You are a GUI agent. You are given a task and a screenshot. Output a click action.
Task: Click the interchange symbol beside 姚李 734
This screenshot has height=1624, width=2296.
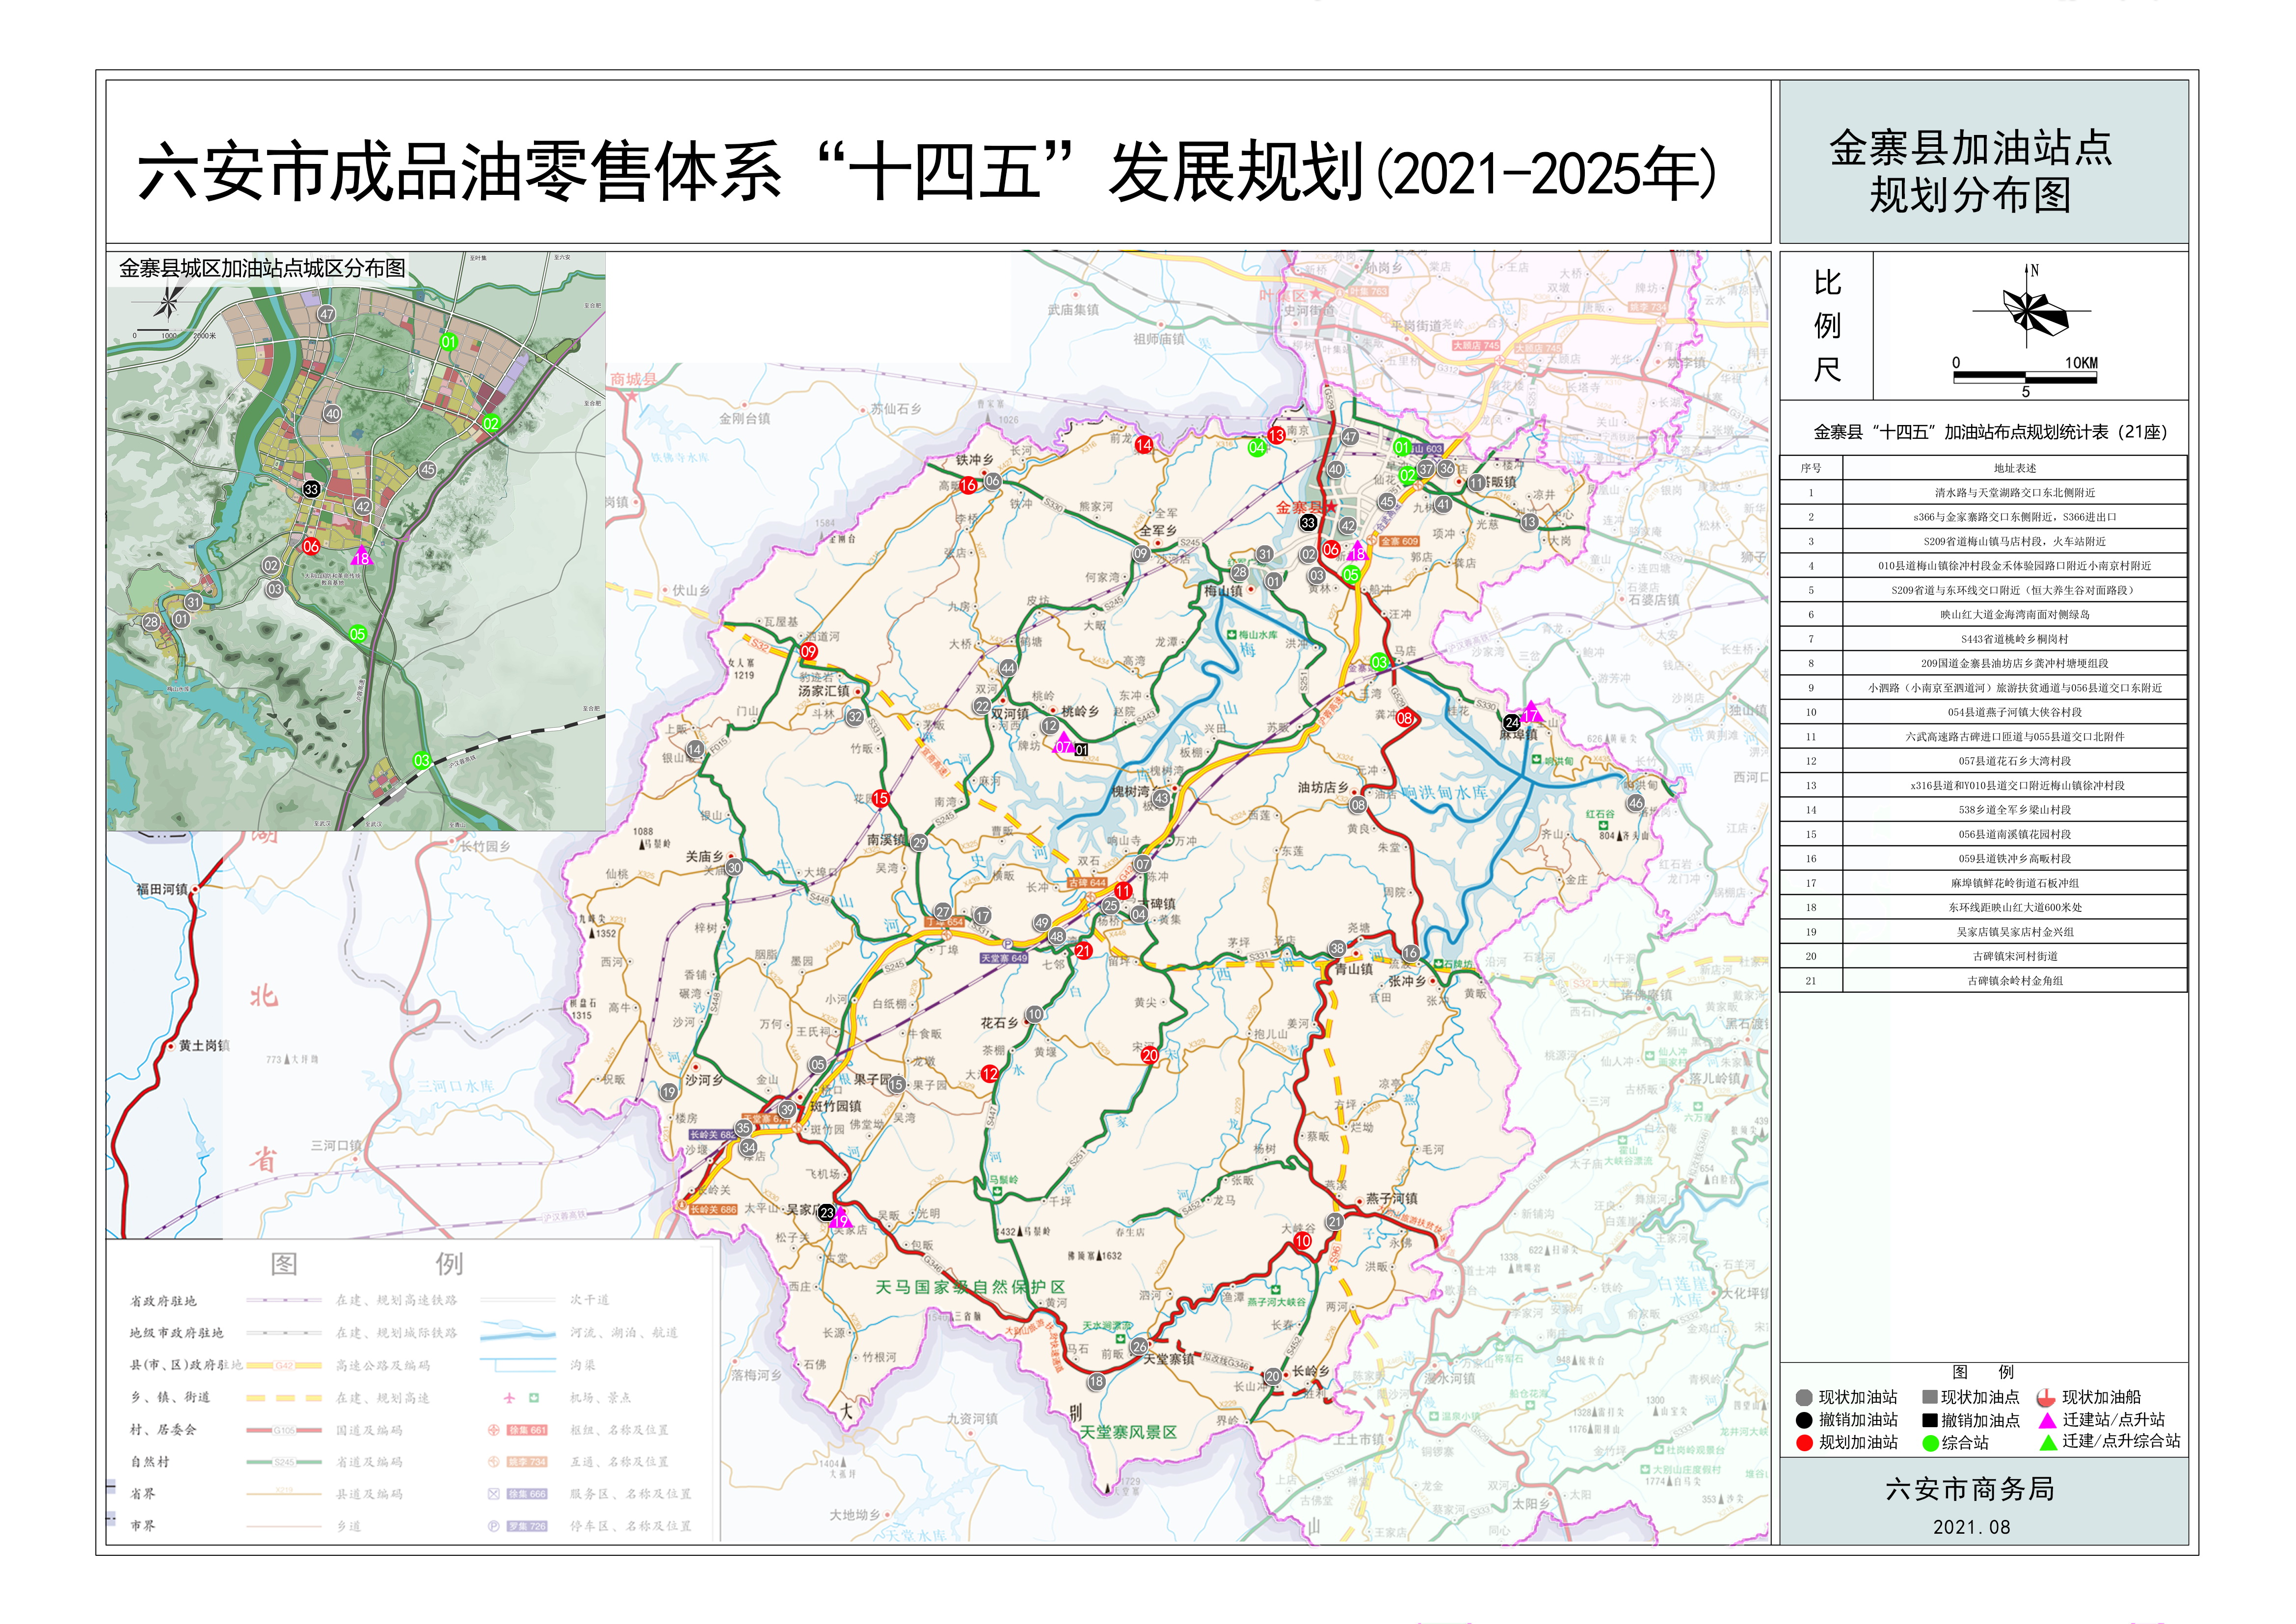(494, 1461)
